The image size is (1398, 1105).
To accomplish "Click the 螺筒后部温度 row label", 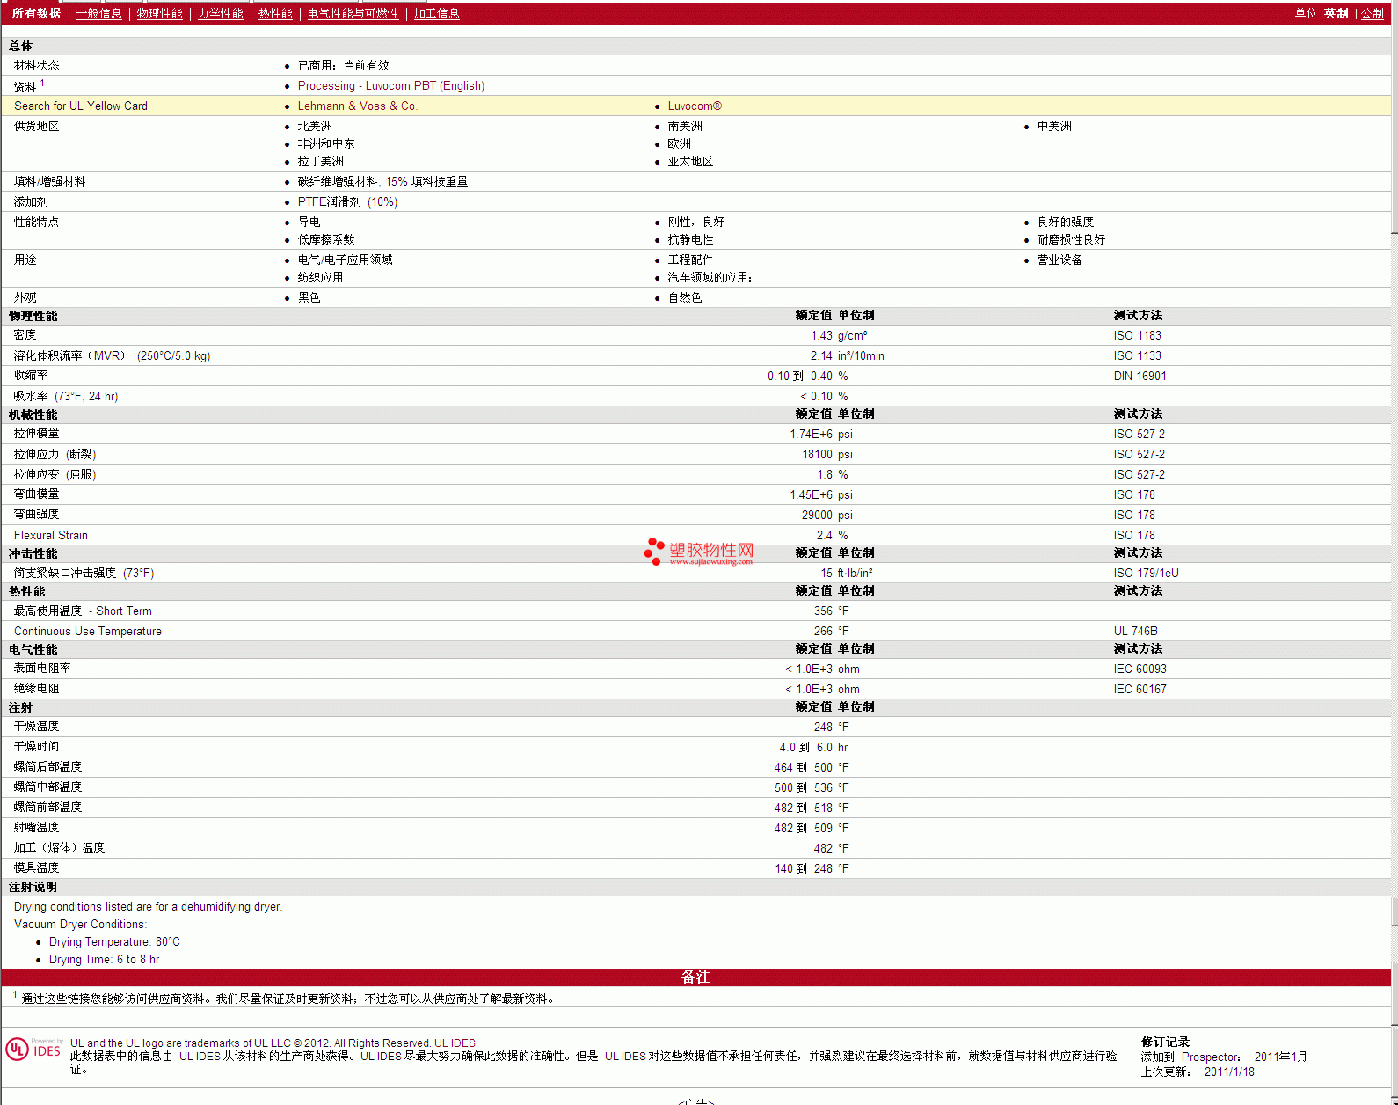I will pos(47,767).
